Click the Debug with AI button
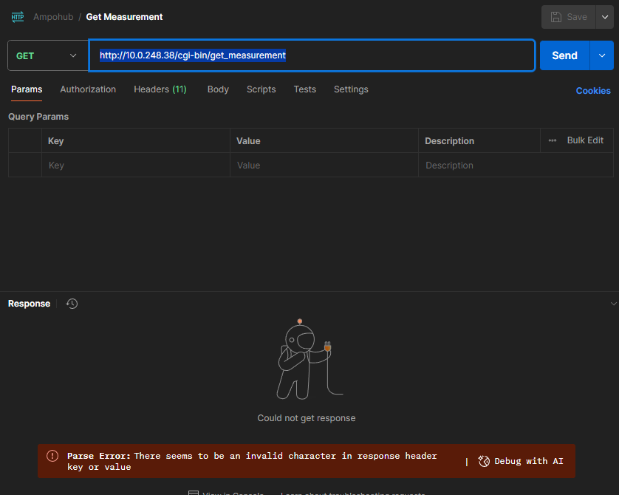This screenshot has height=495, width=619. point(521,461)
